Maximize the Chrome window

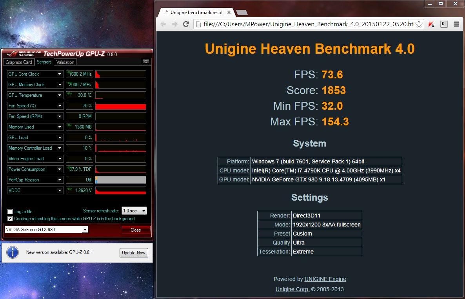click(441, 4)
